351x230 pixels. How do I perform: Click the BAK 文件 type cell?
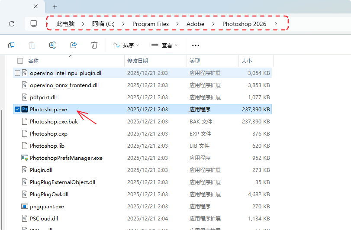(x=201, y=122)
